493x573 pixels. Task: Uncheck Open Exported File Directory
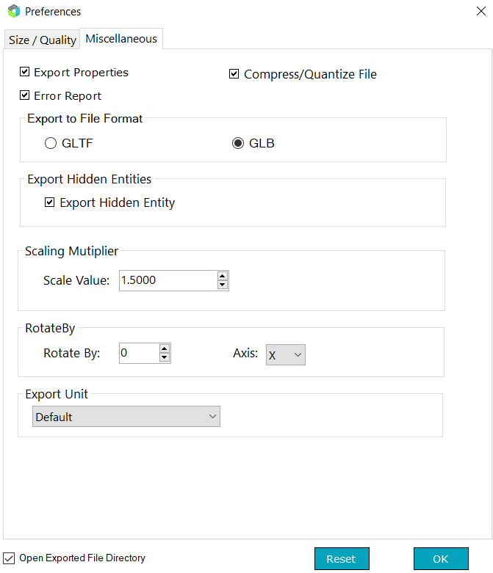pos(10,558)
